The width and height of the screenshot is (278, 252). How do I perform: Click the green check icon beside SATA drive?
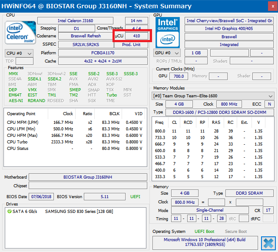pyautogui.click(x=9, y=212)
